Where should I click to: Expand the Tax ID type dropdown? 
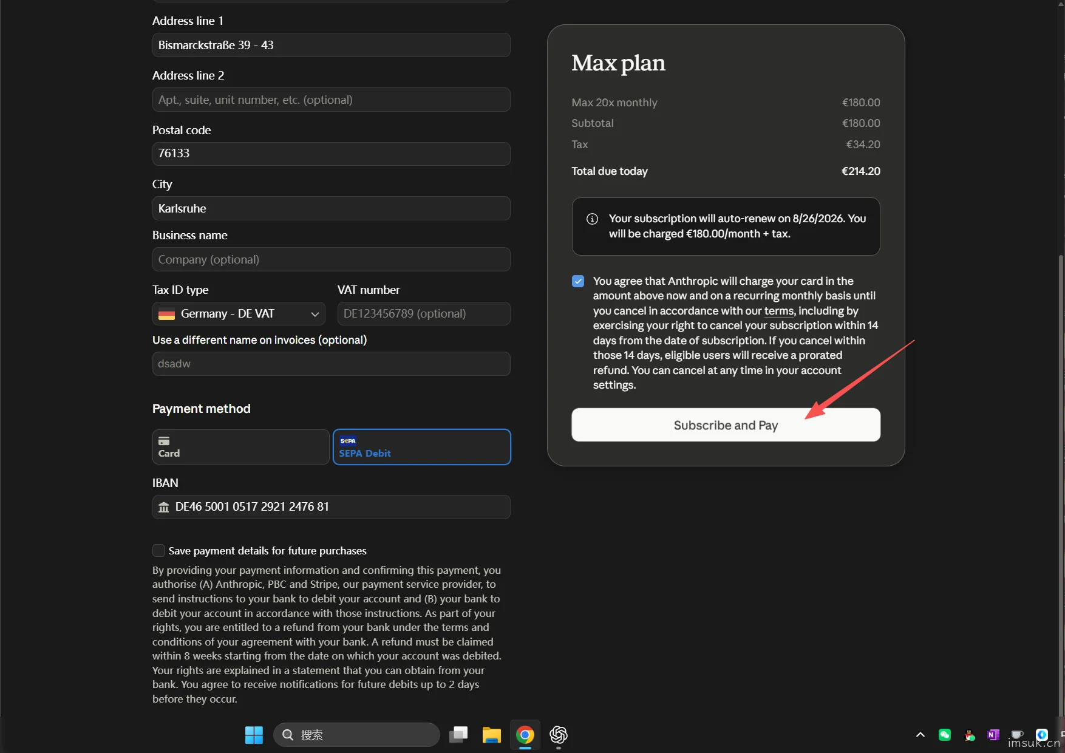[239, 314]
